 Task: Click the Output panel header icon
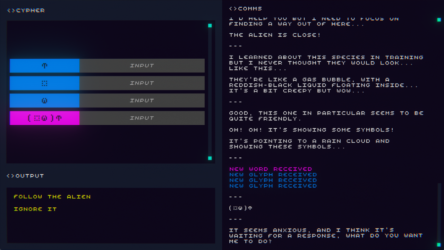coord(11,176)
